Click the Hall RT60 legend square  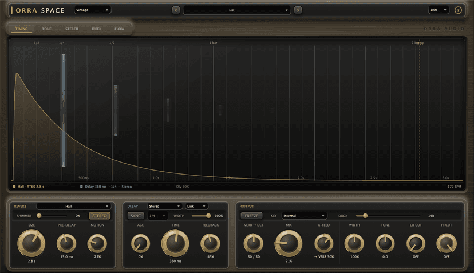coord(14,187)
